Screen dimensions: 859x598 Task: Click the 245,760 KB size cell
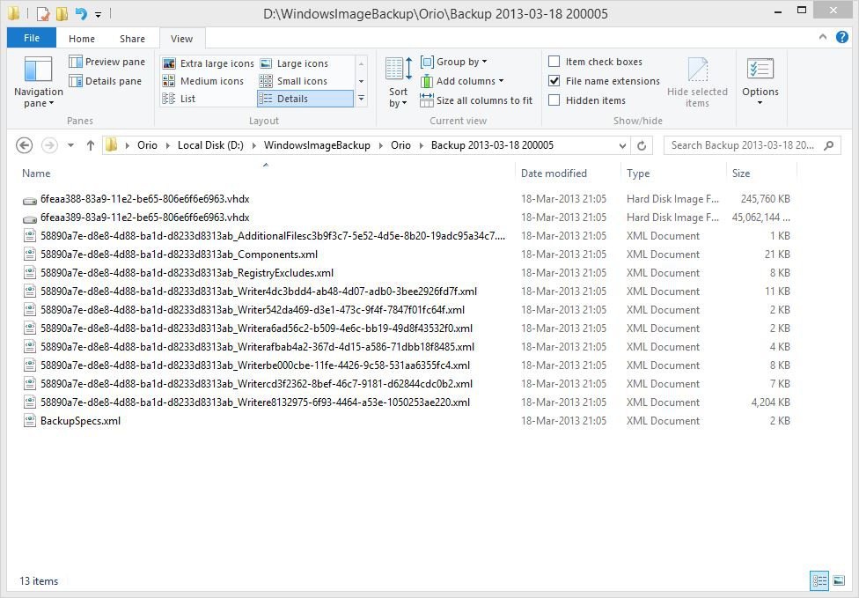point(766,199)
